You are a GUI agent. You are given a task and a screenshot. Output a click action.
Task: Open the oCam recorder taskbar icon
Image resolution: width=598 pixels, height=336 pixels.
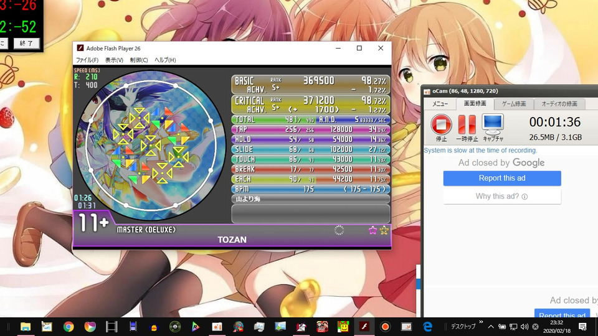pyautogui.click(x=385, y=327)
